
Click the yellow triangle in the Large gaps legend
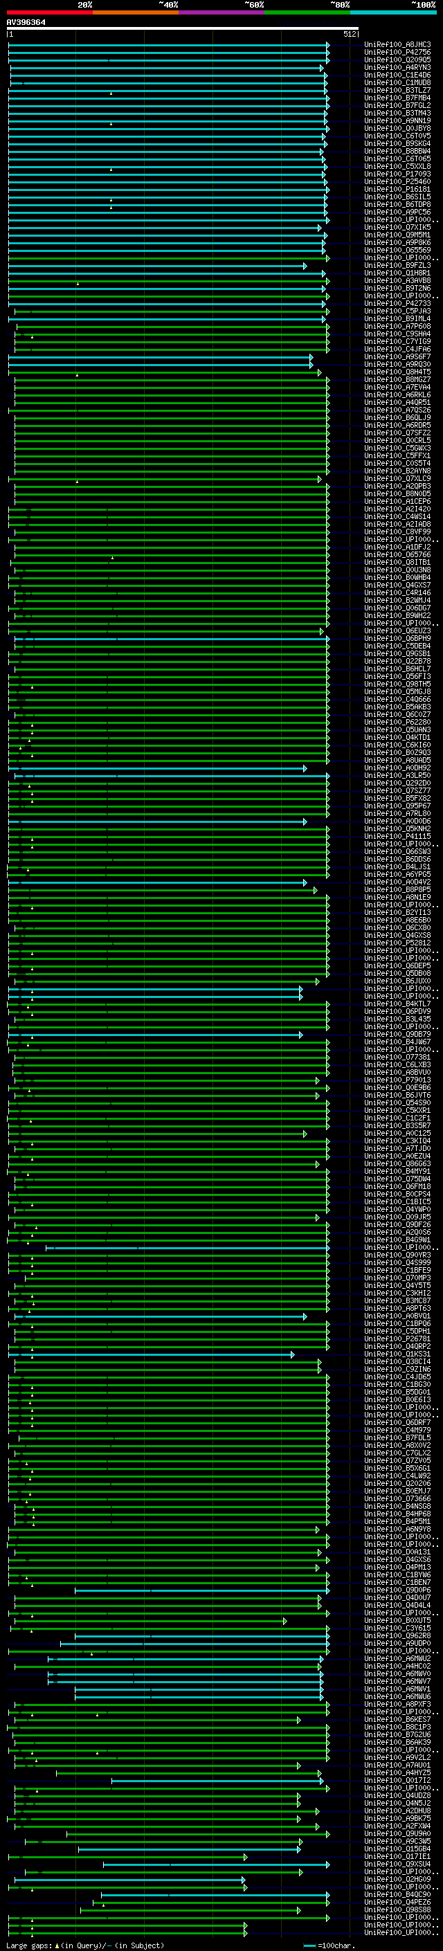point(57,1945)
